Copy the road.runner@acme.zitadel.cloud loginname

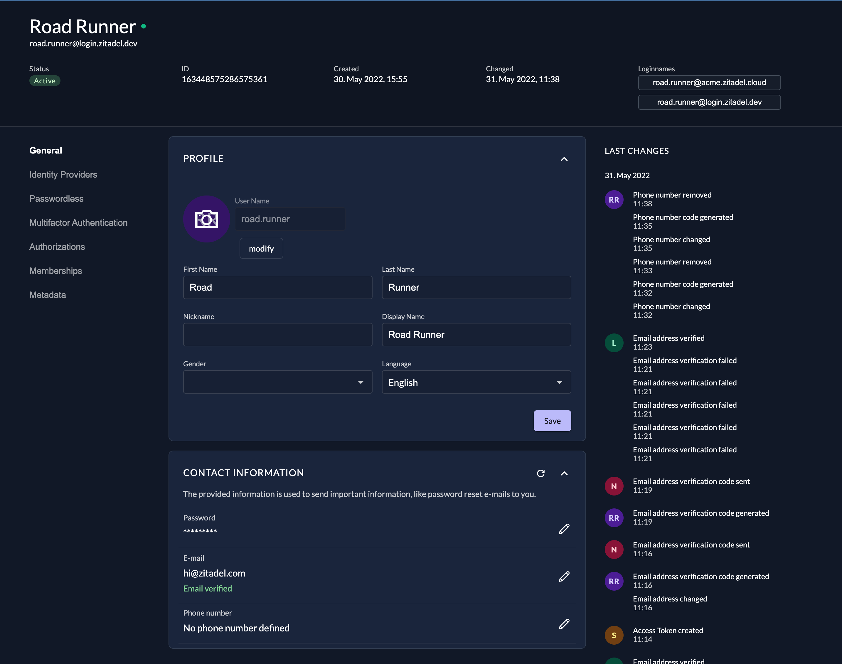[x=709, y=82]
